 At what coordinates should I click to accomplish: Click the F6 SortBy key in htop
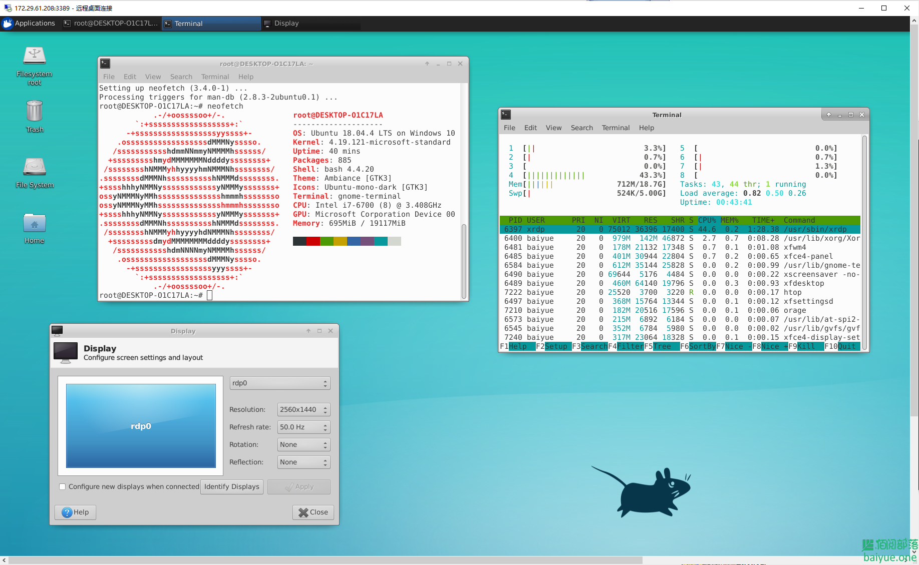(698, 346)
